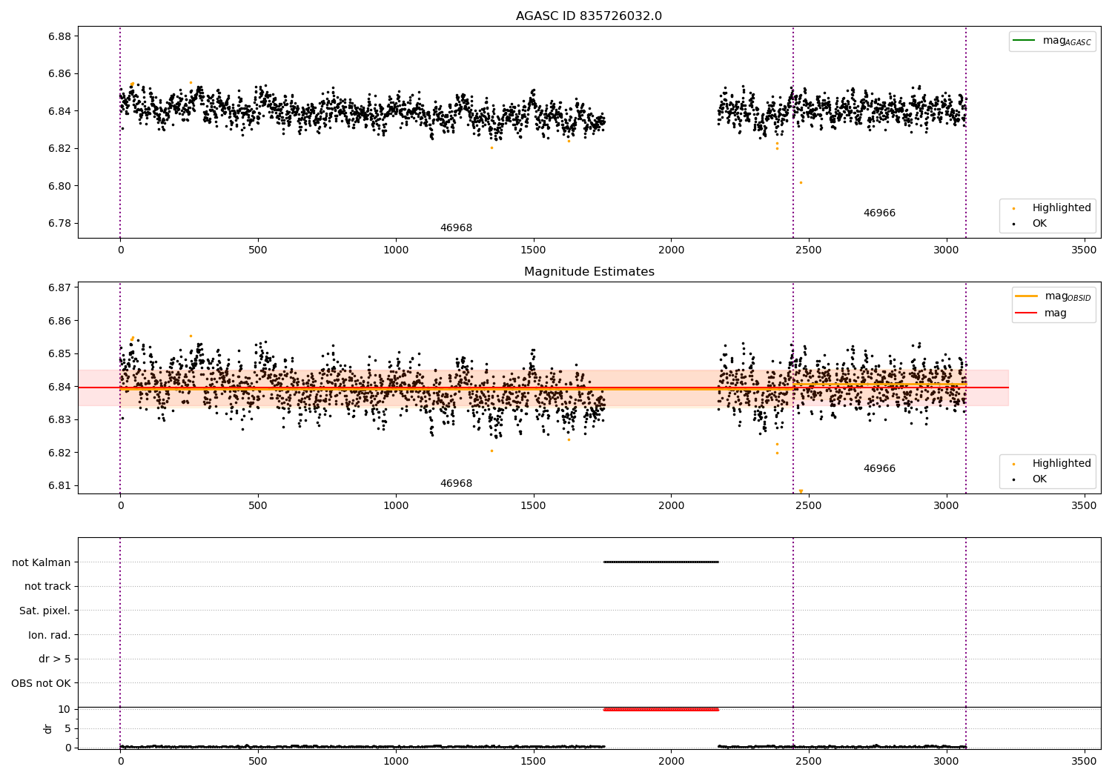Viewport: 1112px width, 778px height.
Task: Click the orange outlier point near 6.80
Action: click(x=801, y=182)
